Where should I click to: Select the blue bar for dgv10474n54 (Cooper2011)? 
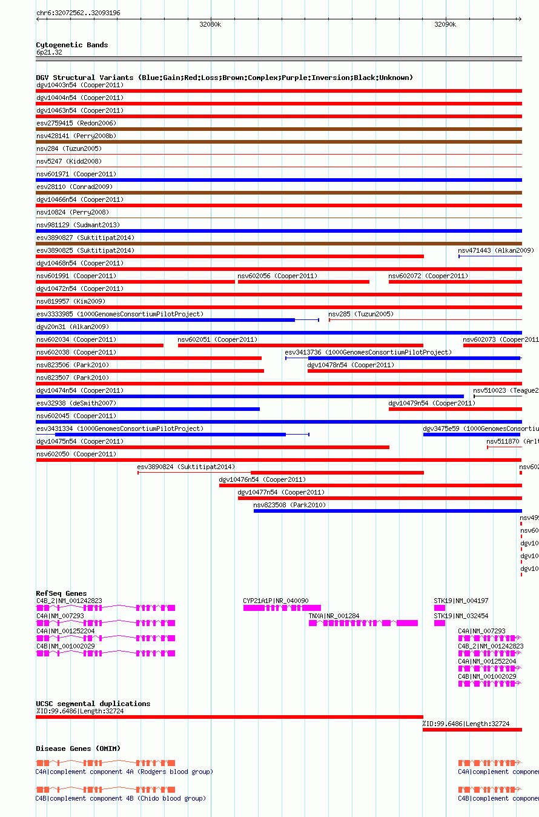click(x=250, y=396)
